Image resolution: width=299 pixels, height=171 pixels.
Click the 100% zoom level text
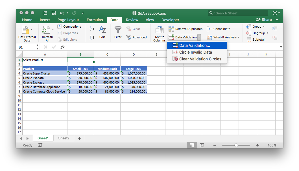[272, 145]
